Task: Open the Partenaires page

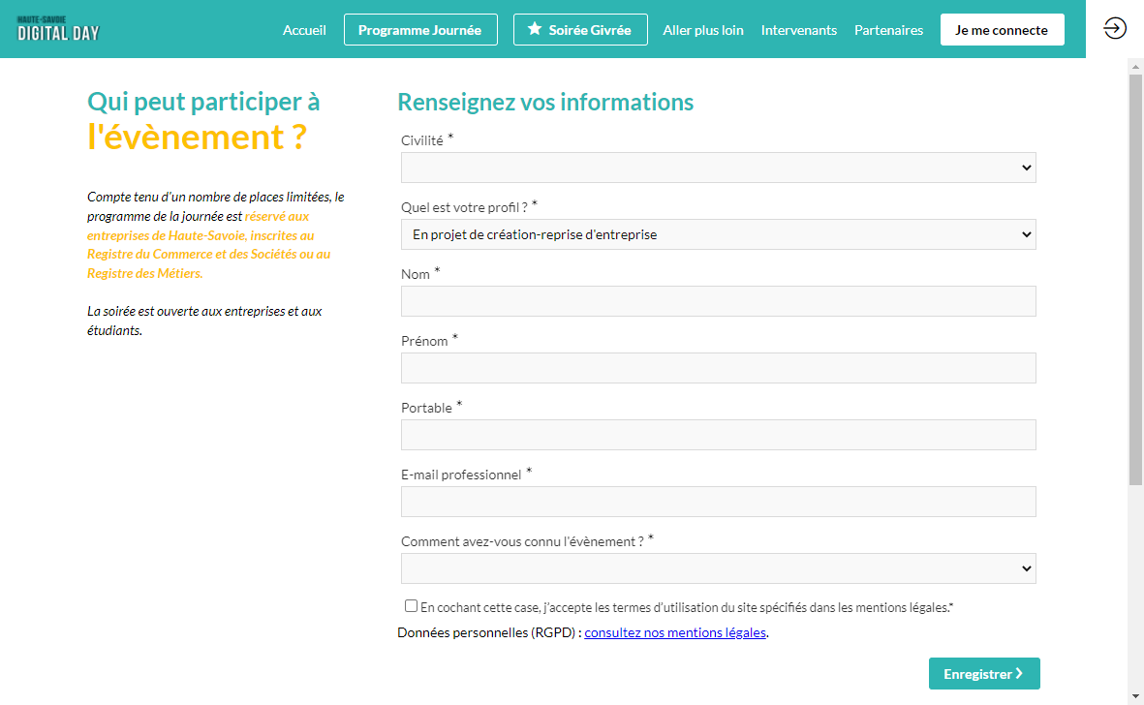Action: pyautogui.click(x=888, y=30)
